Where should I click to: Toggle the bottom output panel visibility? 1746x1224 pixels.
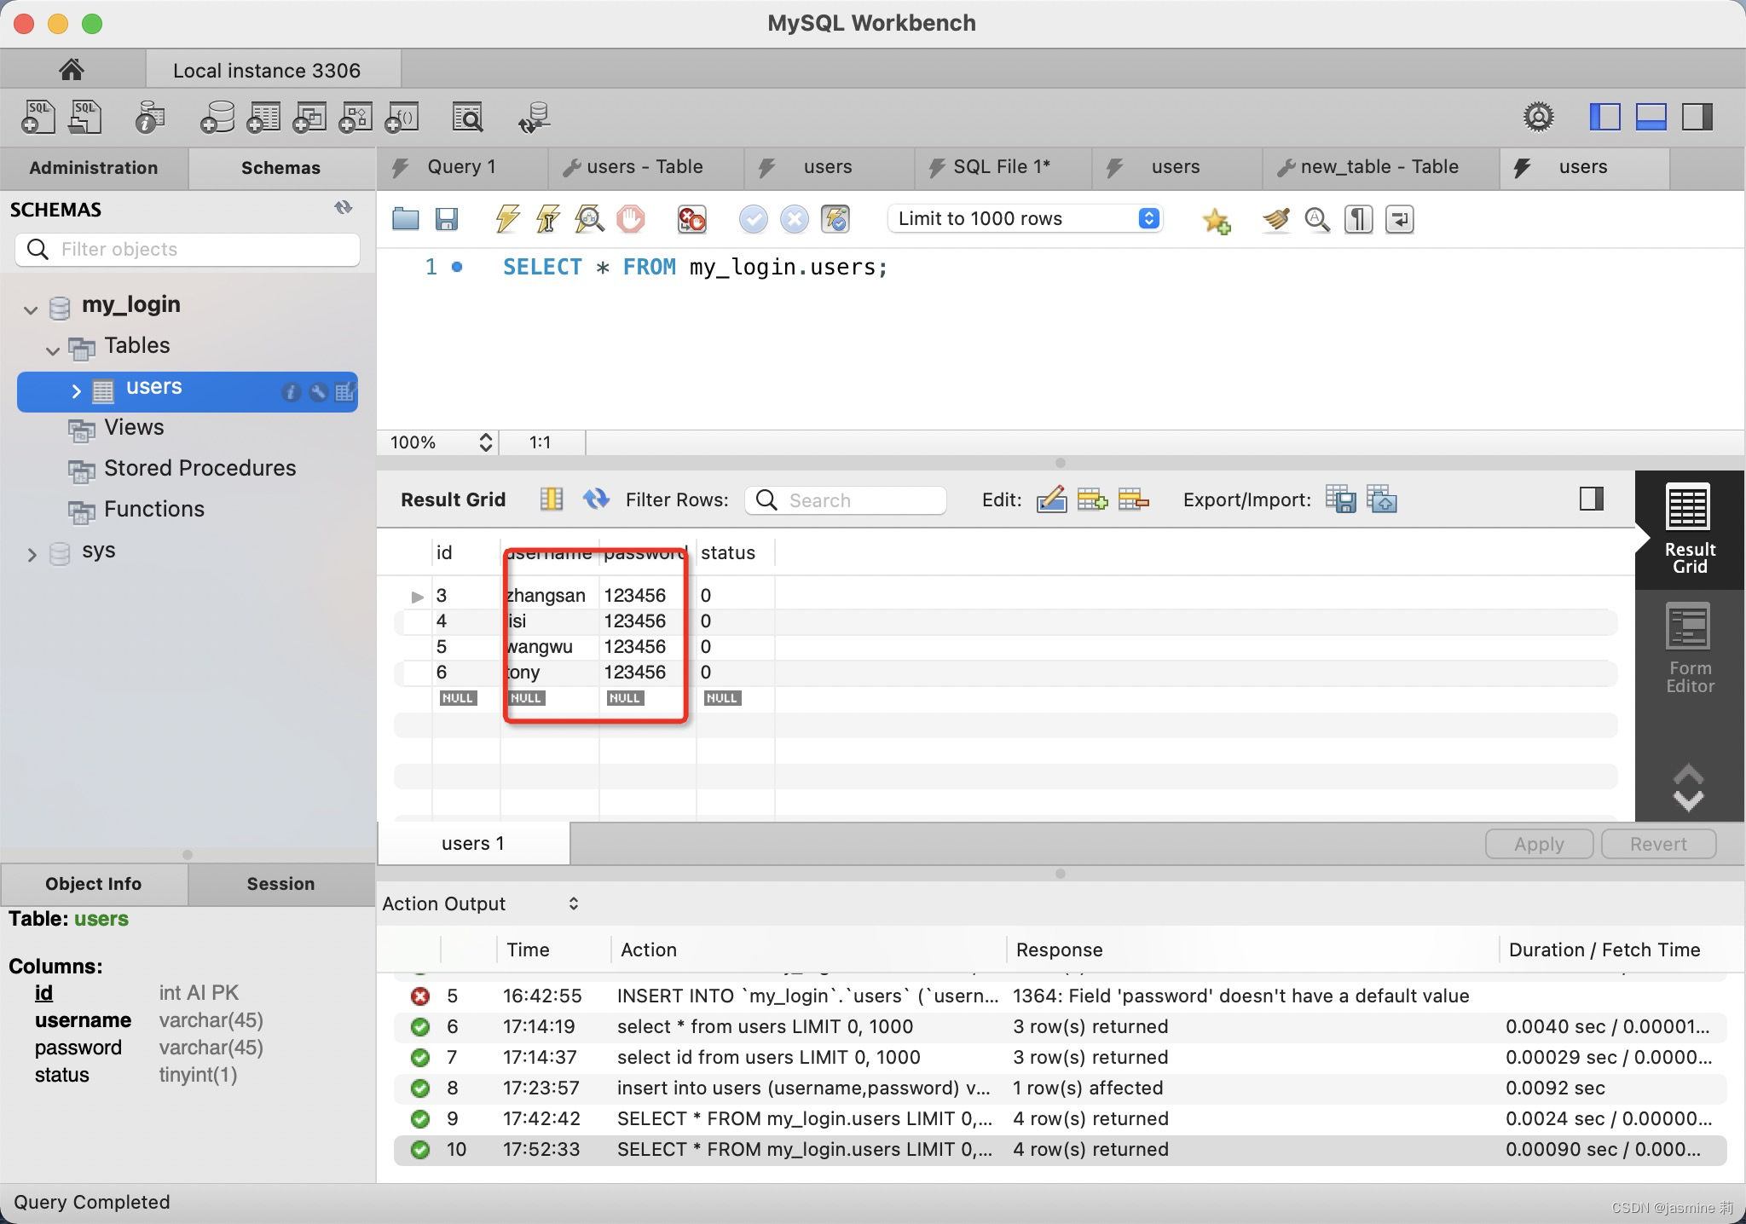pyautogui.click(x=1651, y=117)
